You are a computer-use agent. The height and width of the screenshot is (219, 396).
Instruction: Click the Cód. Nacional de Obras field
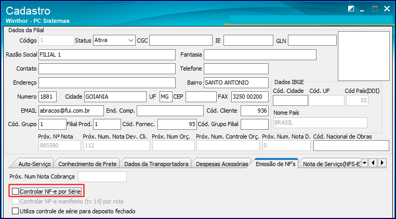[x=351, y=146]
